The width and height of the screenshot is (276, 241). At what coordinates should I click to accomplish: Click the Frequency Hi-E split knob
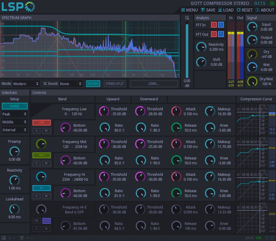coord(41,209)
